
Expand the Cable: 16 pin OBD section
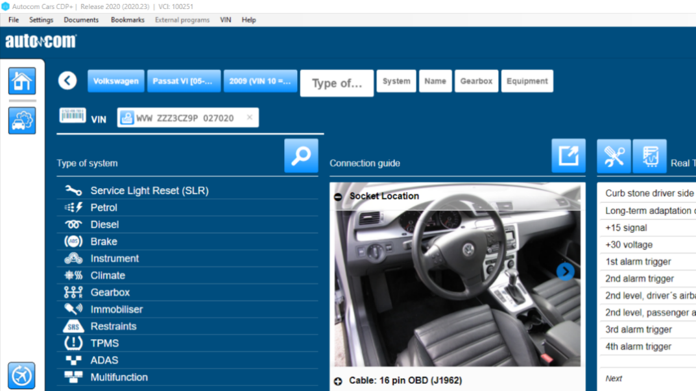point(338,381)
